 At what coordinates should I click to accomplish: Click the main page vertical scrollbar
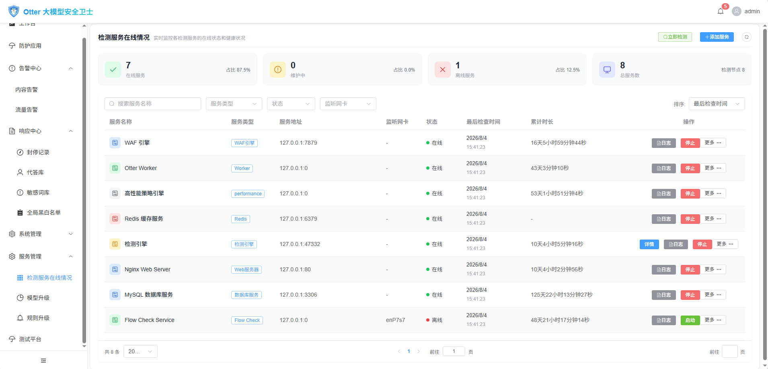coord(765,195)
